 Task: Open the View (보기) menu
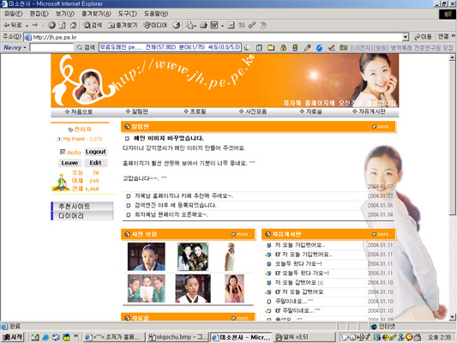point(64,14)
